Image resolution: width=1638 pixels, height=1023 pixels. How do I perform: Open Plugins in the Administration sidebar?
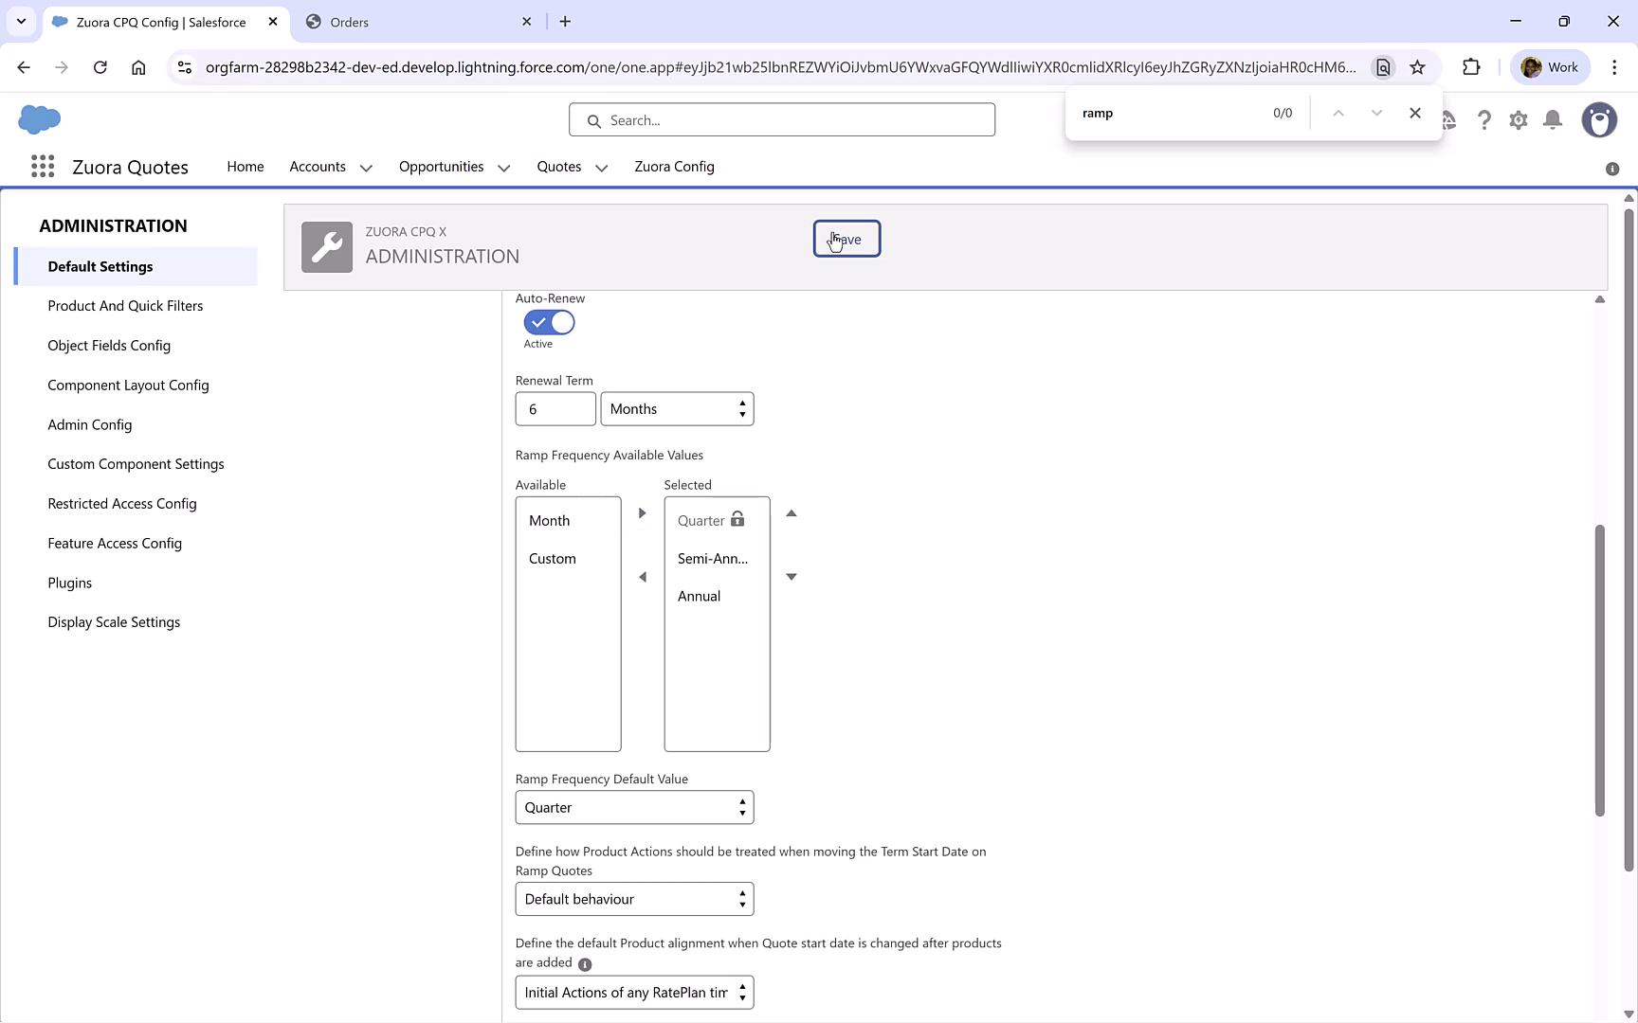pyautogui.click(x=69, y=583)
